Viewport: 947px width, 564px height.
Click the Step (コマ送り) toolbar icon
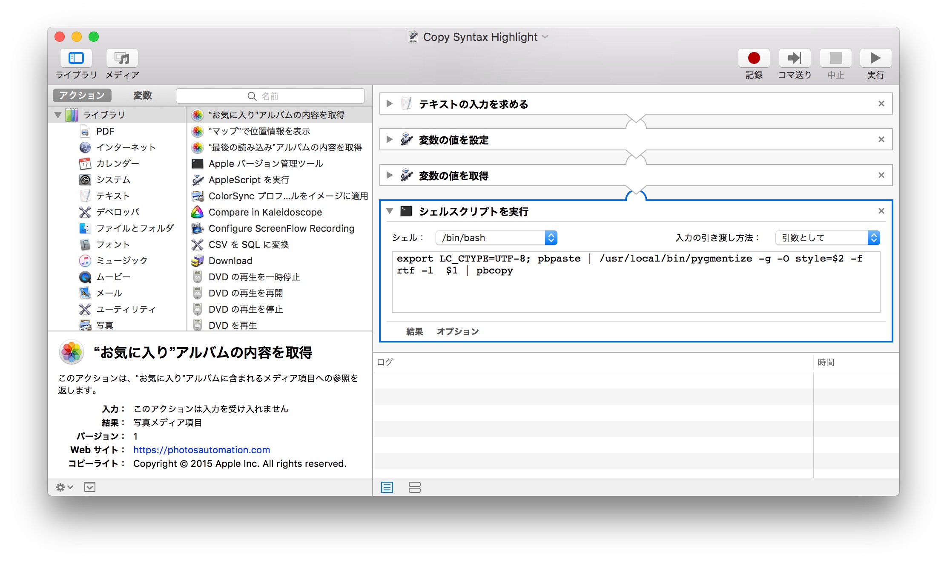794,58
